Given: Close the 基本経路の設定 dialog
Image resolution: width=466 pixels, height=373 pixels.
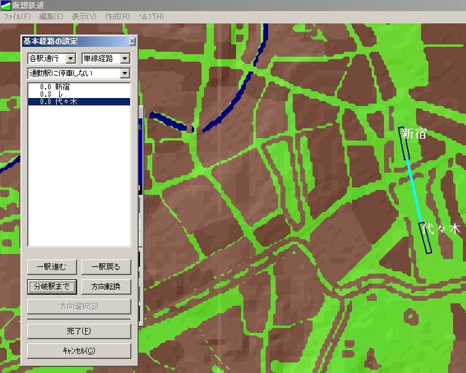Looking at the screenshot, I should tap(132, 41).
